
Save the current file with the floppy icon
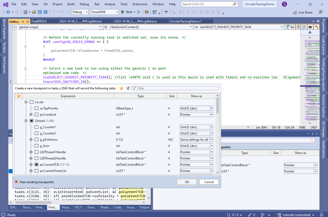pyautogui.click(x=40, y=12)
